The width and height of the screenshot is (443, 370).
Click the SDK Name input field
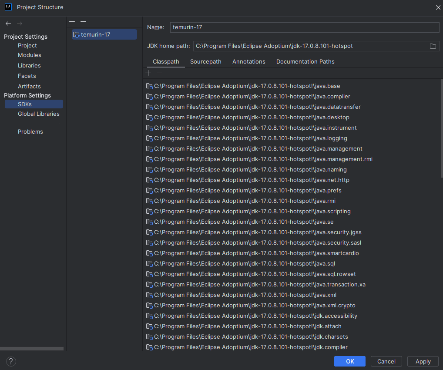tap(305, 27)
